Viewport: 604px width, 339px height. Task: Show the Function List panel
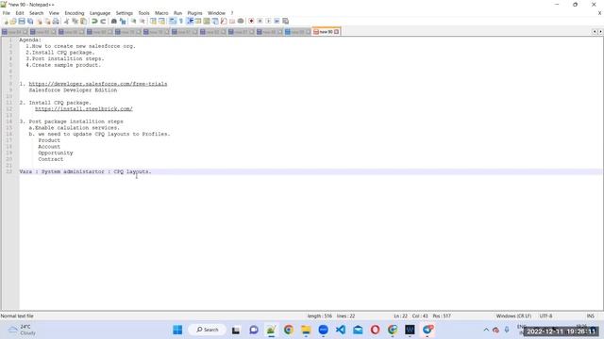[x=224, y=21]
